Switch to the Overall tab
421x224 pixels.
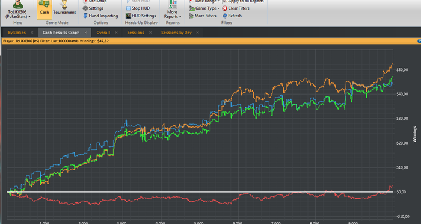[103, 33]
